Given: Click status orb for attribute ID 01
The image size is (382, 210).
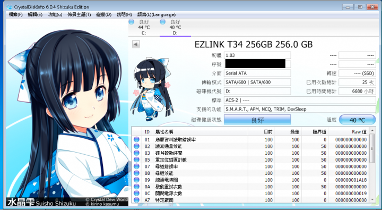Looking at the screenshot, I should 136,139.
